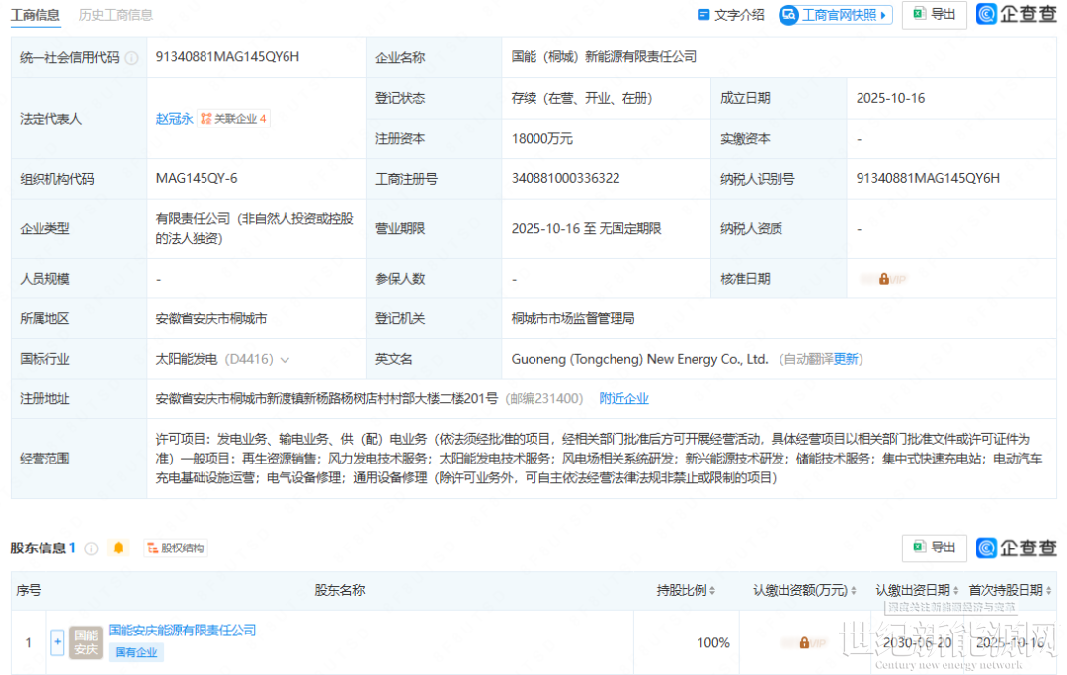Sort shareholders by 持股比例 column
This screenshot has height=675, width=1067.
point(686,591)
